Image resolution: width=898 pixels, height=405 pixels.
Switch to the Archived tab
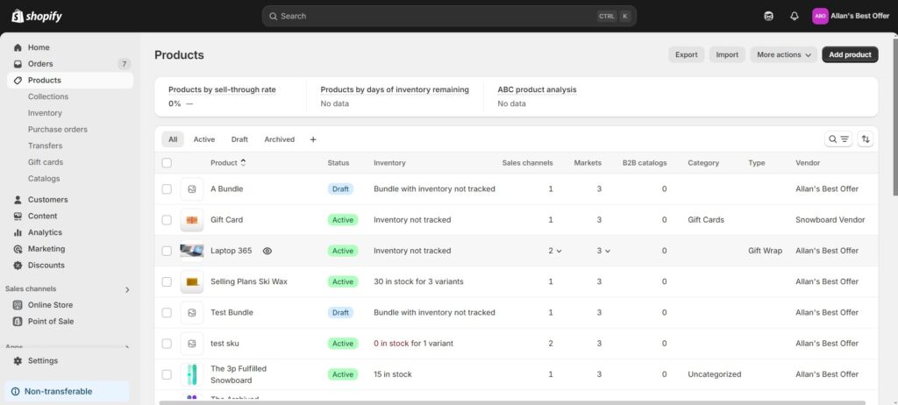click(x=279, y=139)
